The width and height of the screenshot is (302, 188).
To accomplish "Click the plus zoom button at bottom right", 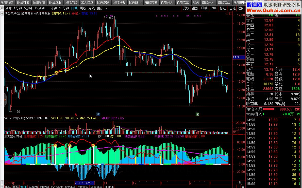I will [x=235, y=187].
